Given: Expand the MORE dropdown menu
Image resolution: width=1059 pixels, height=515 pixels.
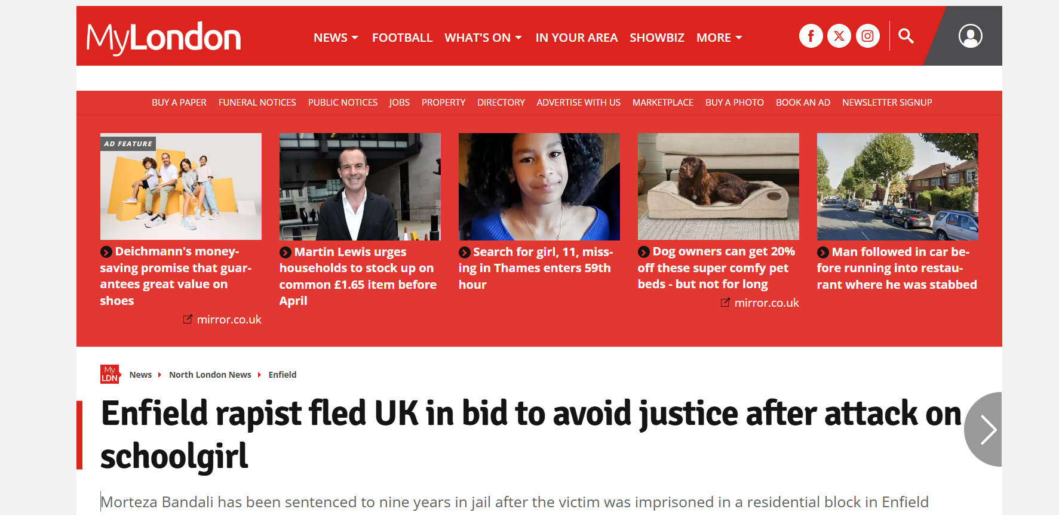Looking at the screenshot, I should (719, 38).
